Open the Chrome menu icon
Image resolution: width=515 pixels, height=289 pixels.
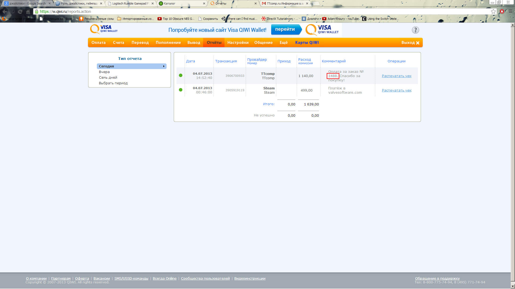tap(510, 12)
